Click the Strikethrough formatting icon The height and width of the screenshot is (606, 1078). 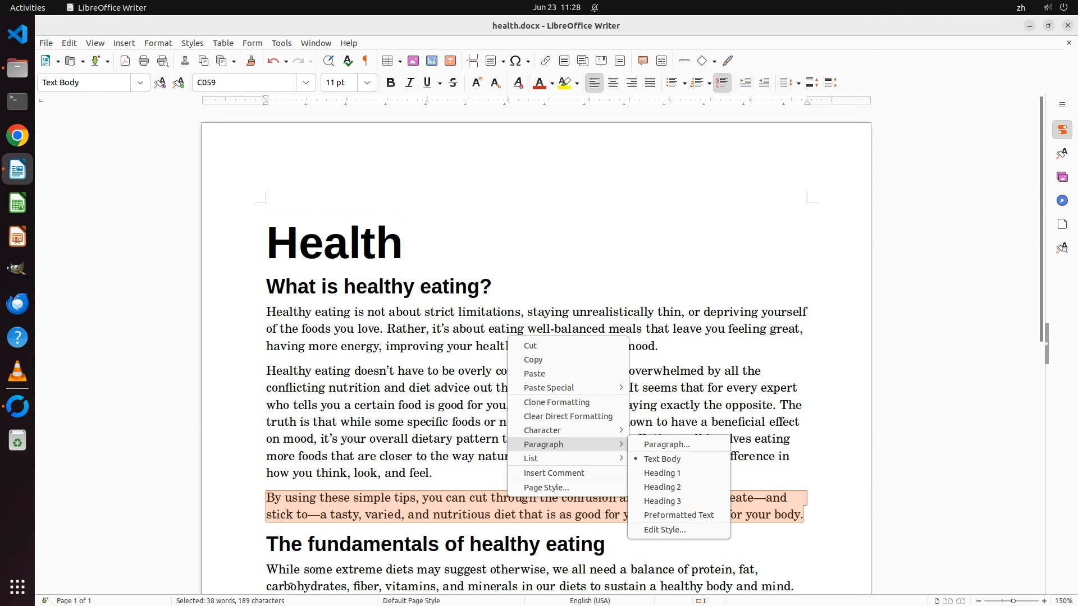[x=453, y=83]
